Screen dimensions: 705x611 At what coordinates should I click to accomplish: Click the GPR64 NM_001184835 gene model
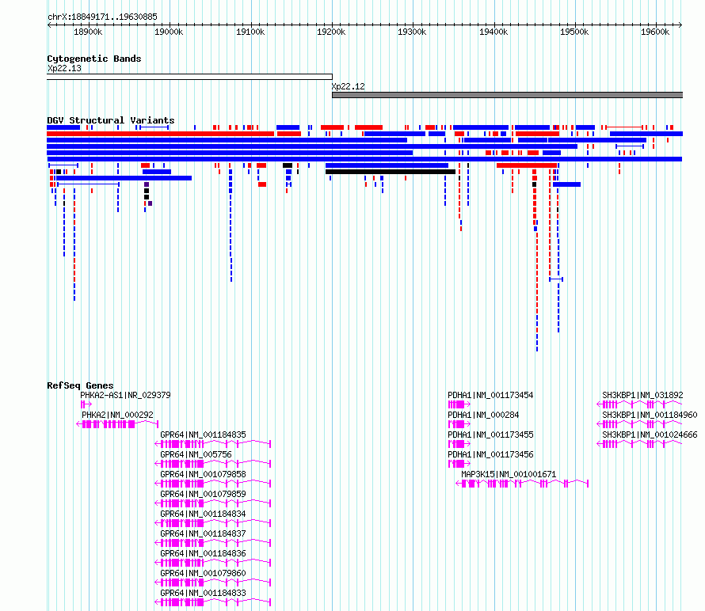pyautogui.click(x=212, y=444)
